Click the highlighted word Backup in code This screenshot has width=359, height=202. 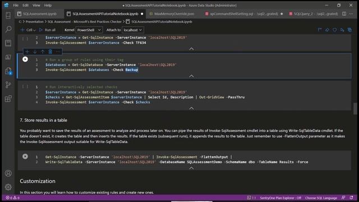point(132,70)
